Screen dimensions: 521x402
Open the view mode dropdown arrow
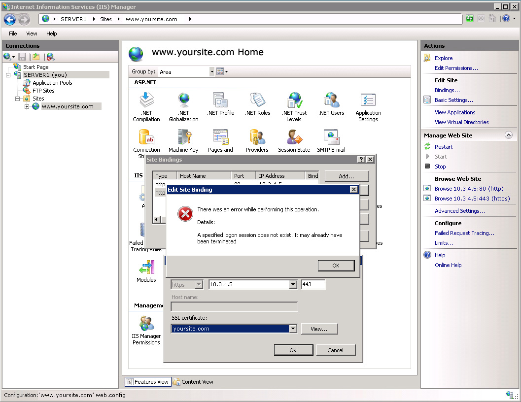pyautogui.click(x=227, y=71)
